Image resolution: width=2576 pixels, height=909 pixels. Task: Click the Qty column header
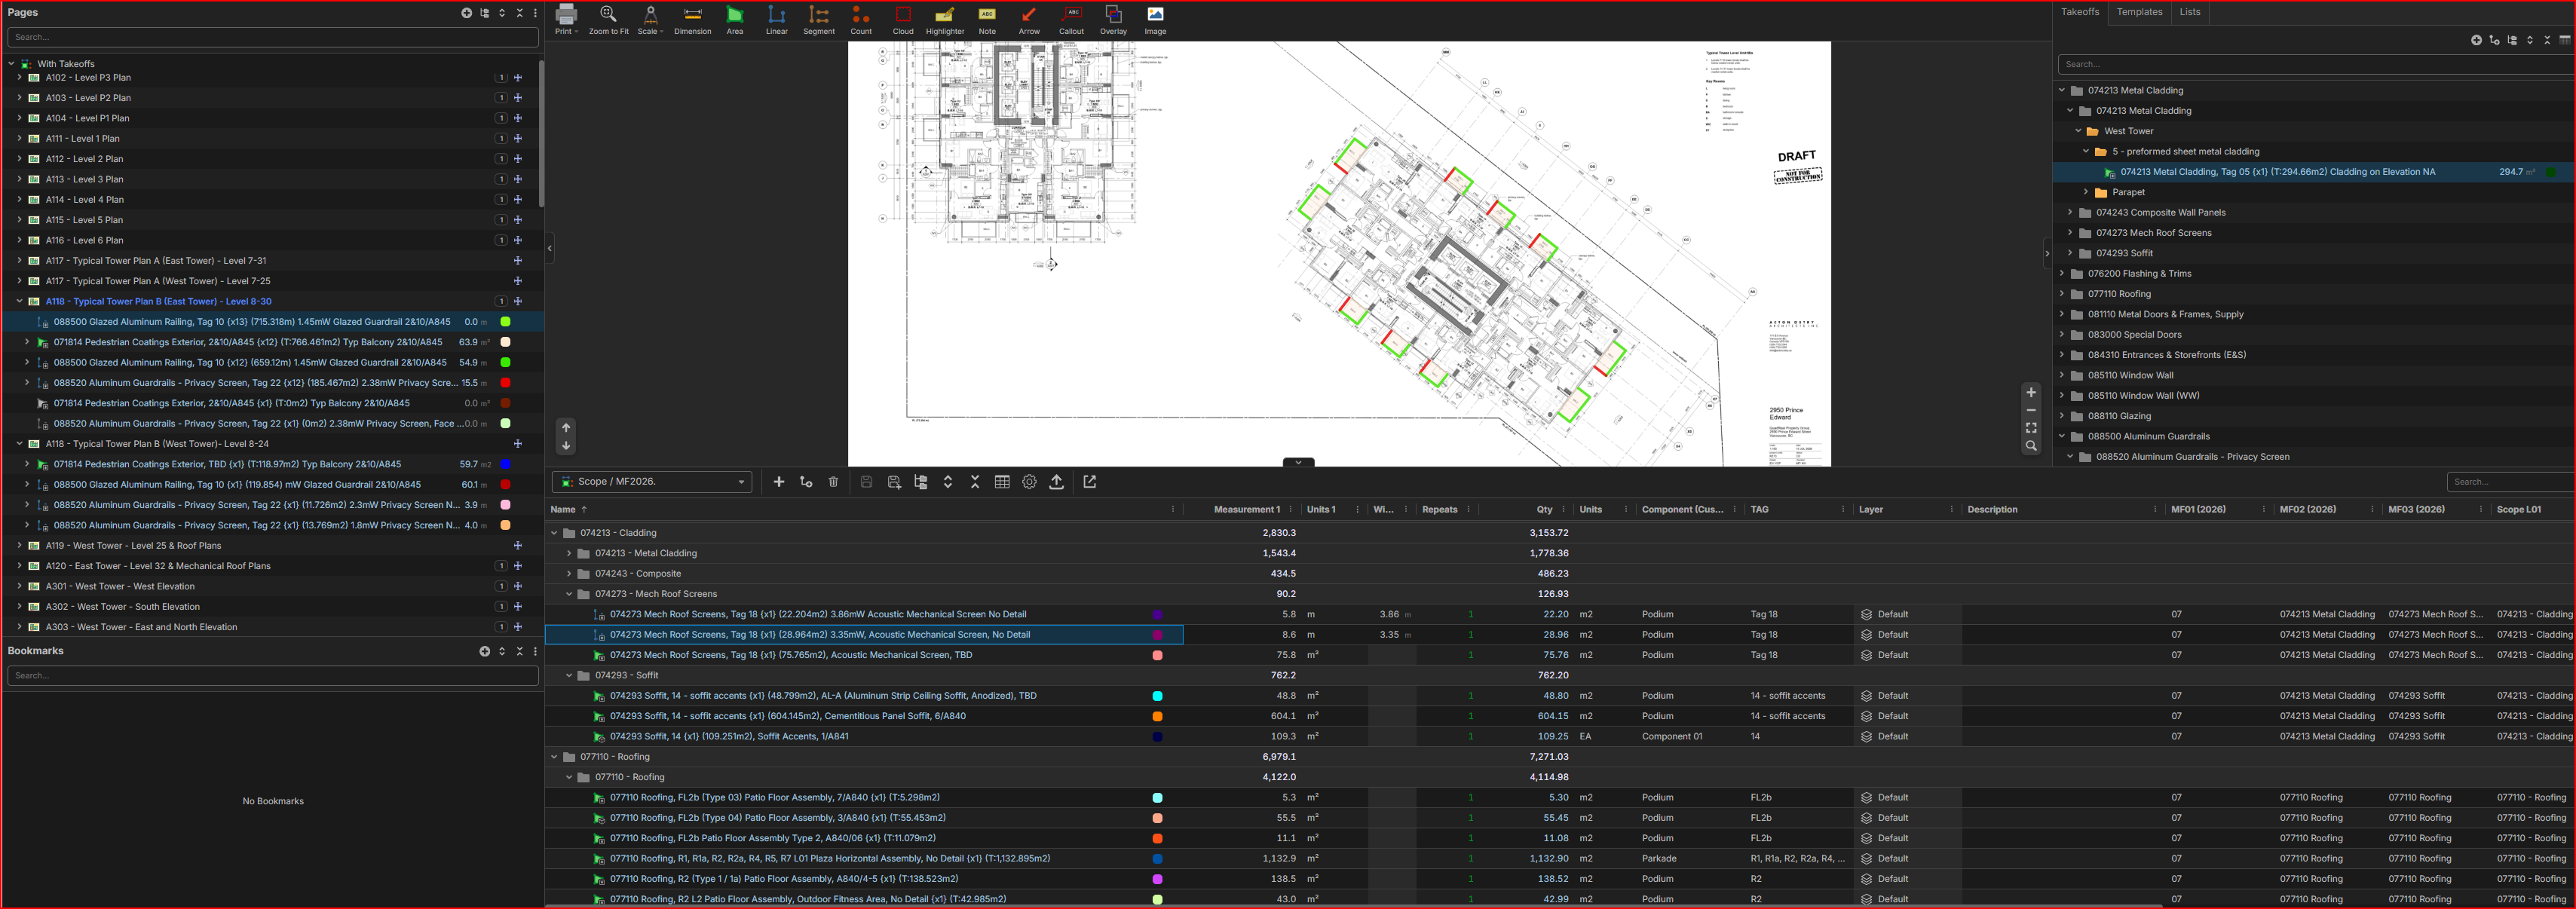[1544, 510]
